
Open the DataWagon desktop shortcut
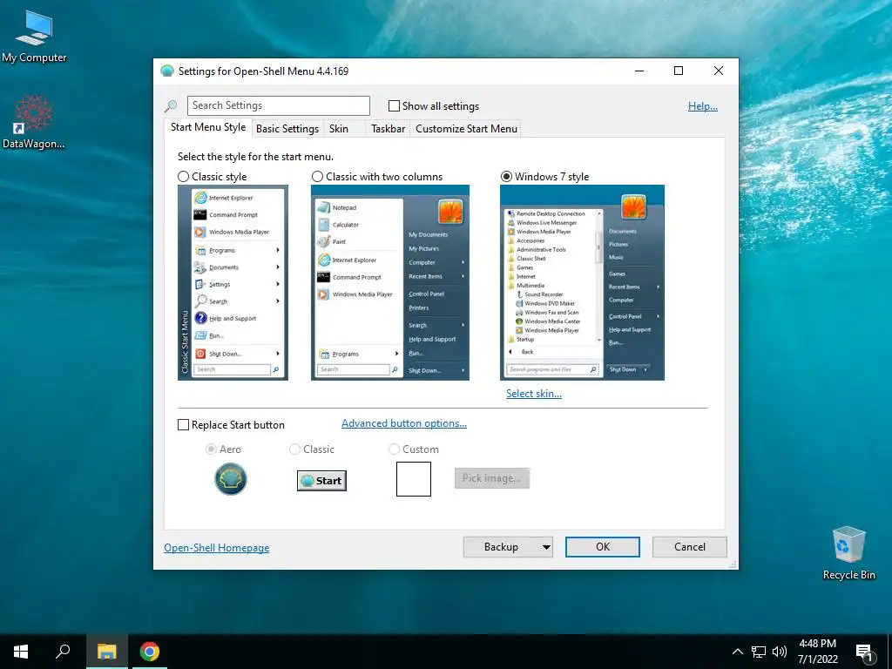coord(34,122)
